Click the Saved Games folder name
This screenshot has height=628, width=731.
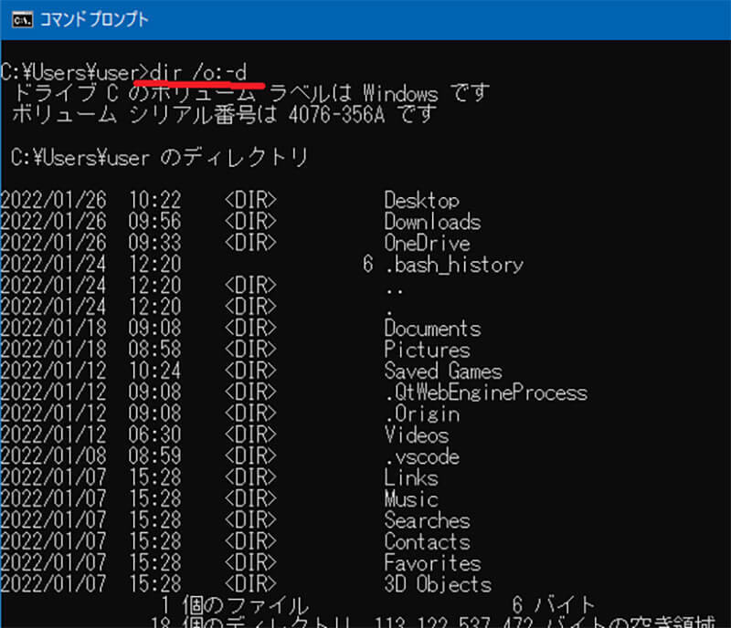(x=442, y=372)
